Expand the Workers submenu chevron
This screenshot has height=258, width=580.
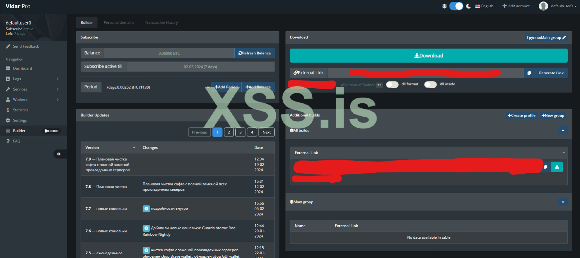point(58,100)
